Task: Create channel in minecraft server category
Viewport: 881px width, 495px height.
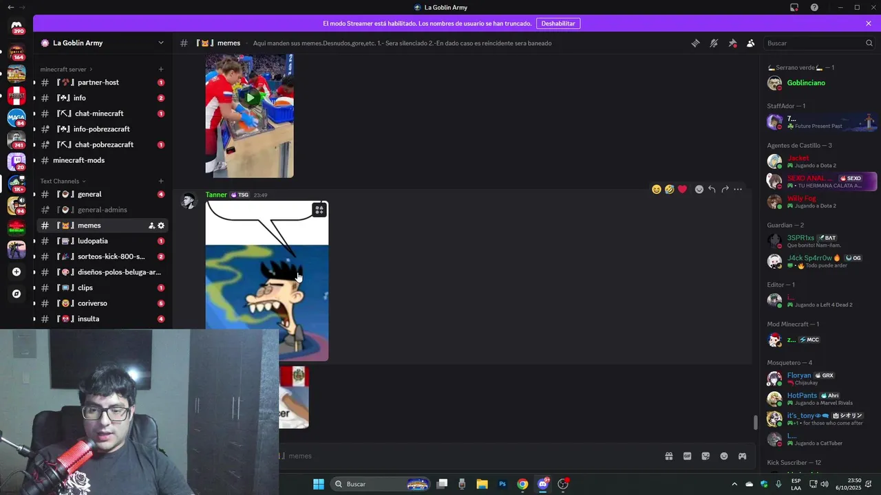Action: [x=161, y=69]
